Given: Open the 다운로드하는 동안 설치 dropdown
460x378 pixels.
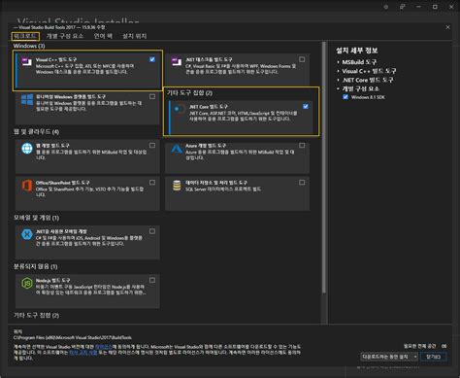Looking at the screenshot, I should point(389,357).
